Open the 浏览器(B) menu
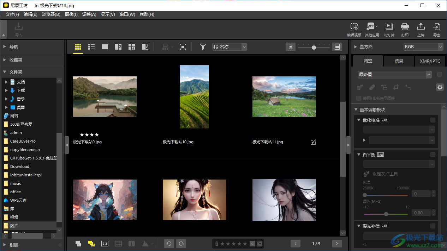The height and width of the screenshot is (251, 447). coord(51,14)
